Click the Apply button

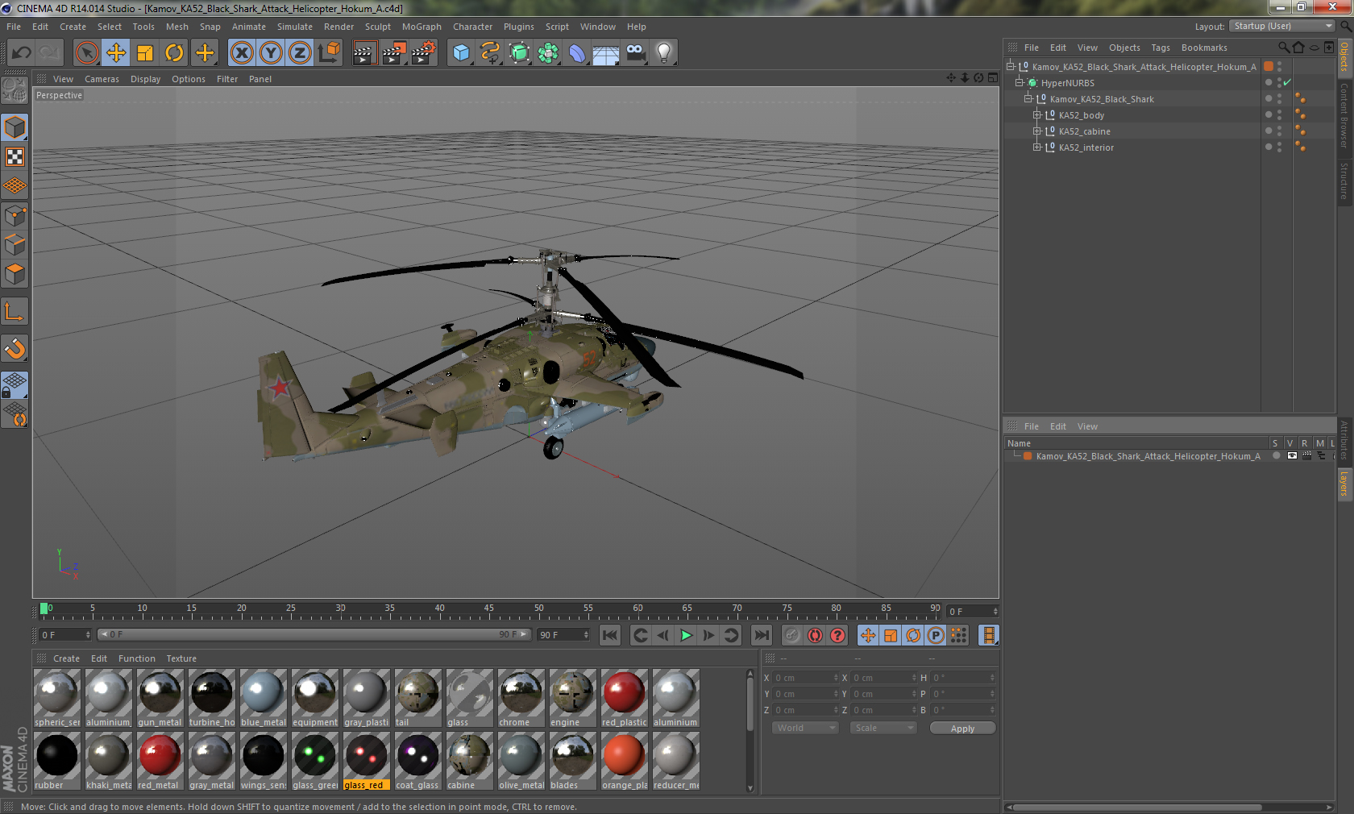[x=962, y=728]
